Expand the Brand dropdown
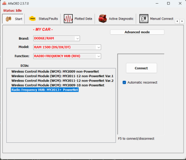This screenshot has width=186, height=160. 78,38
